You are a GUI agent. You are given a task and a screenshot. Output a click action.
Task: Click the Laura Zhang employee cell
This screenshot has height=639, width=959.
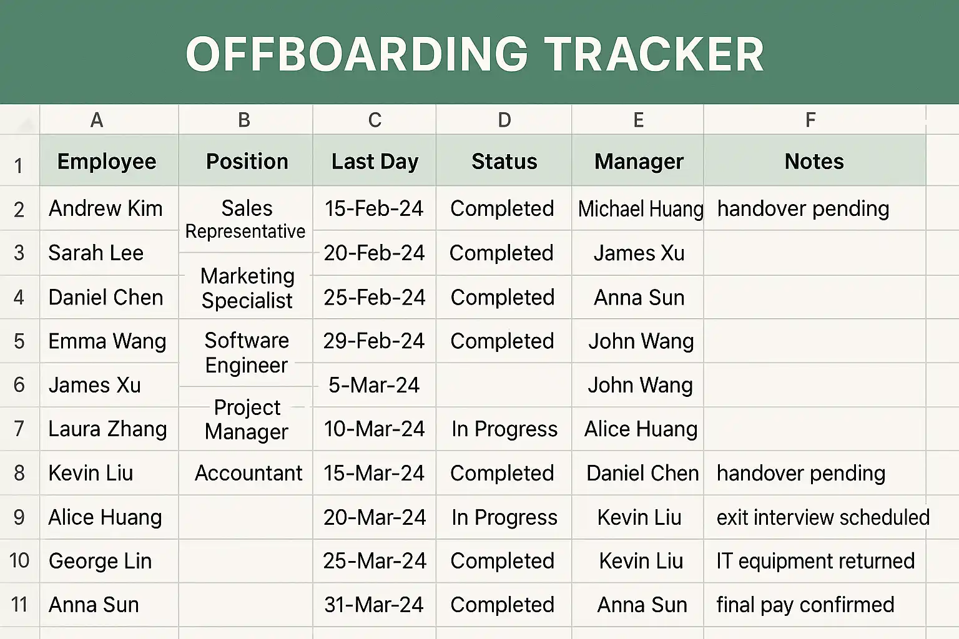[108, 429]
